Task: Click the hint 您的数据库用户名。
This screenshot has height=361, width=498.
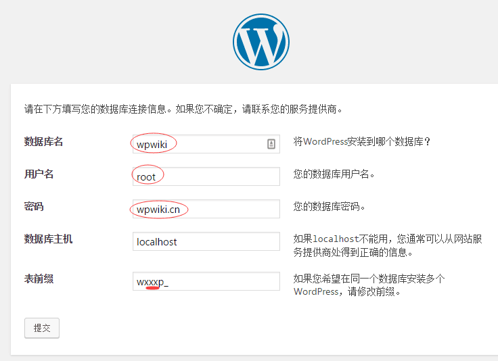Action: [334, 174]
